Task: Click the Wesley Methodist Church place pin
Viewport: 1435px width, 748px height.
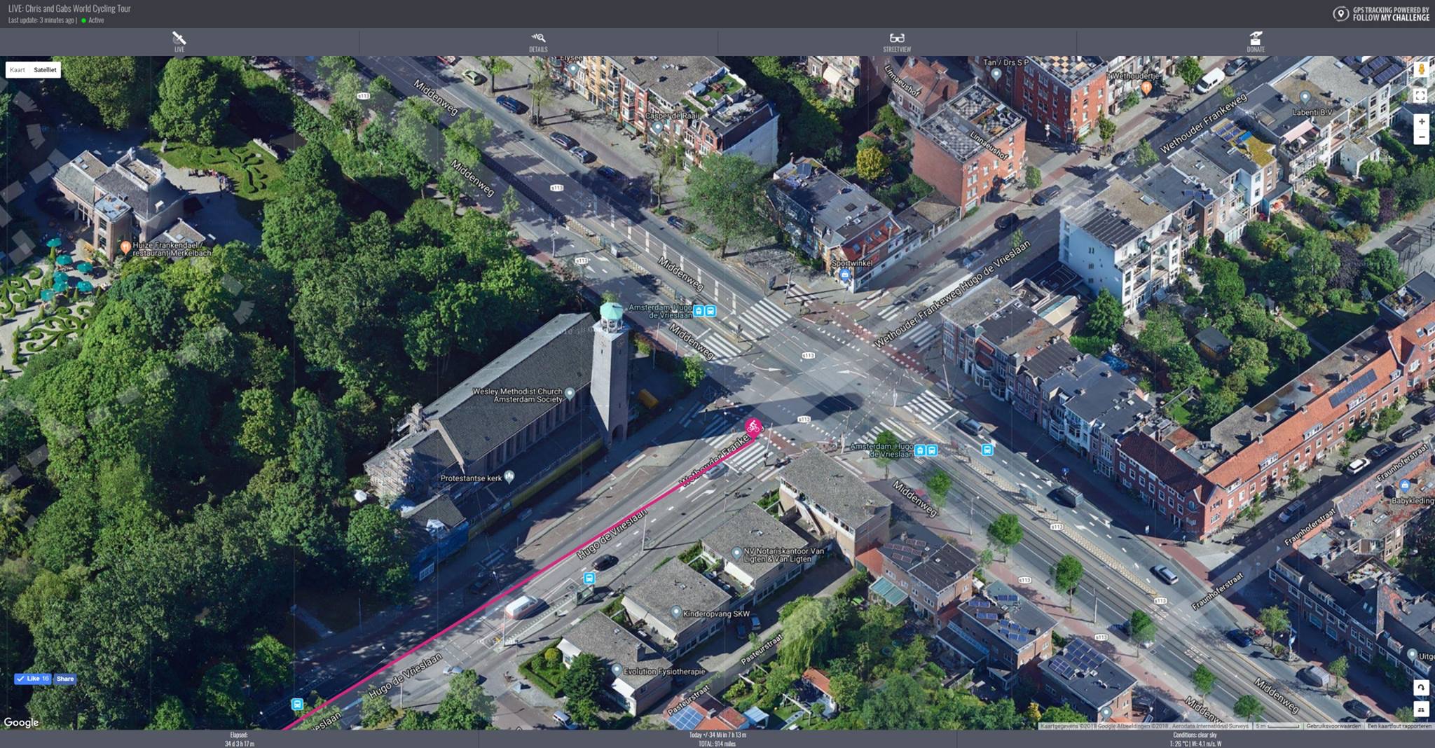Action: (570, 394)
